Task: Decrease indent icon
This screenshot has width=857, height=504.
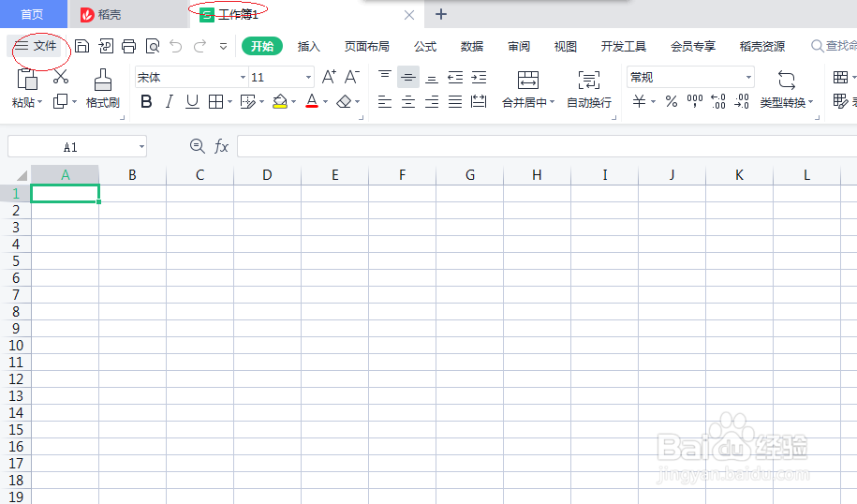Action: tap(455, 77)
